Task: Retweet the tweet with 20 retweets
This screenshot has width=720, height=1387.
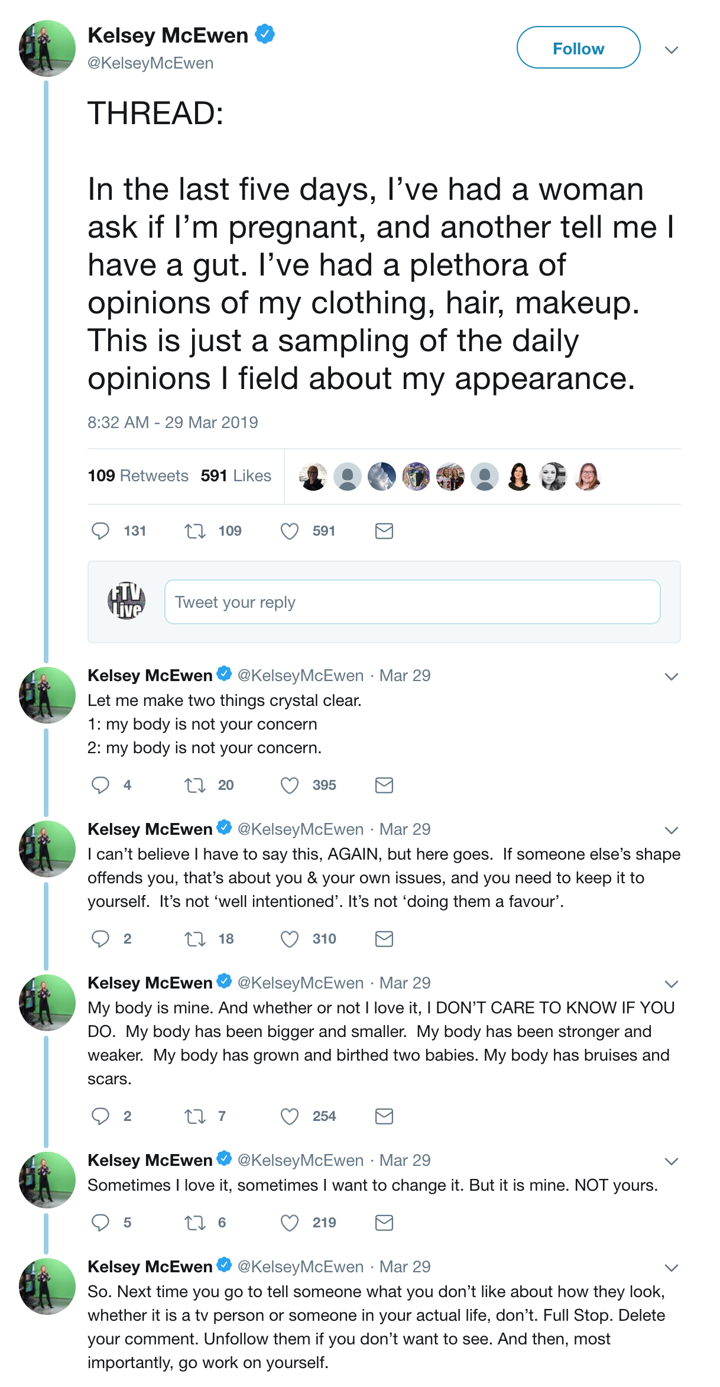Action: point(195,785)
